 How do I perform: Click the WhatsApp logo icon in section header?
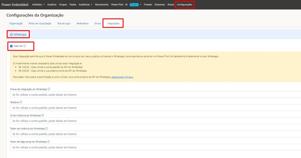click(11, 34)
